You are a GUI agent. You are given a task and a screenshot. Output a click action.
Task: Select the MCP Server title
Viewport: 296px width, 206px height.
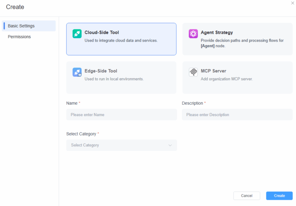click(213, 71)
